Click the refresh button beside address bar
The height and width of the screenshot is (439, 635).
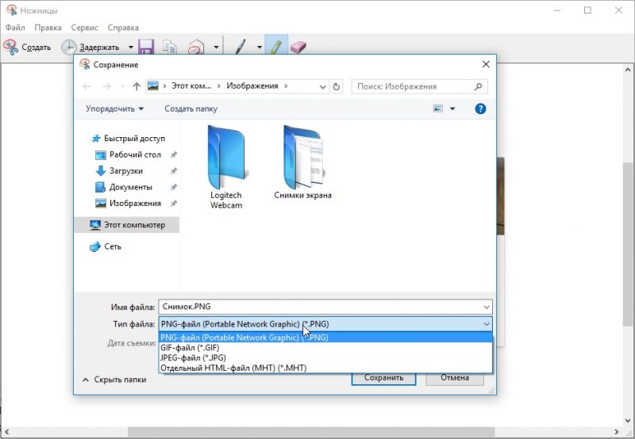[337, 86]
